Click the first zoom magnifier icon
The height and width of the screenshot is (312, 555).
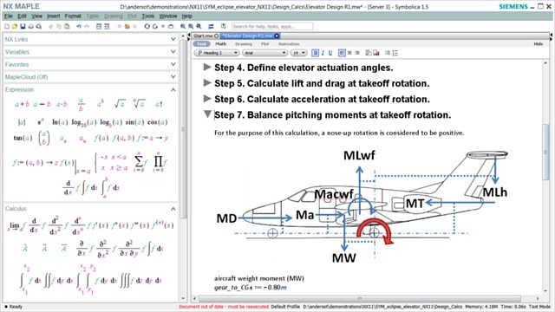pos(183,27)
